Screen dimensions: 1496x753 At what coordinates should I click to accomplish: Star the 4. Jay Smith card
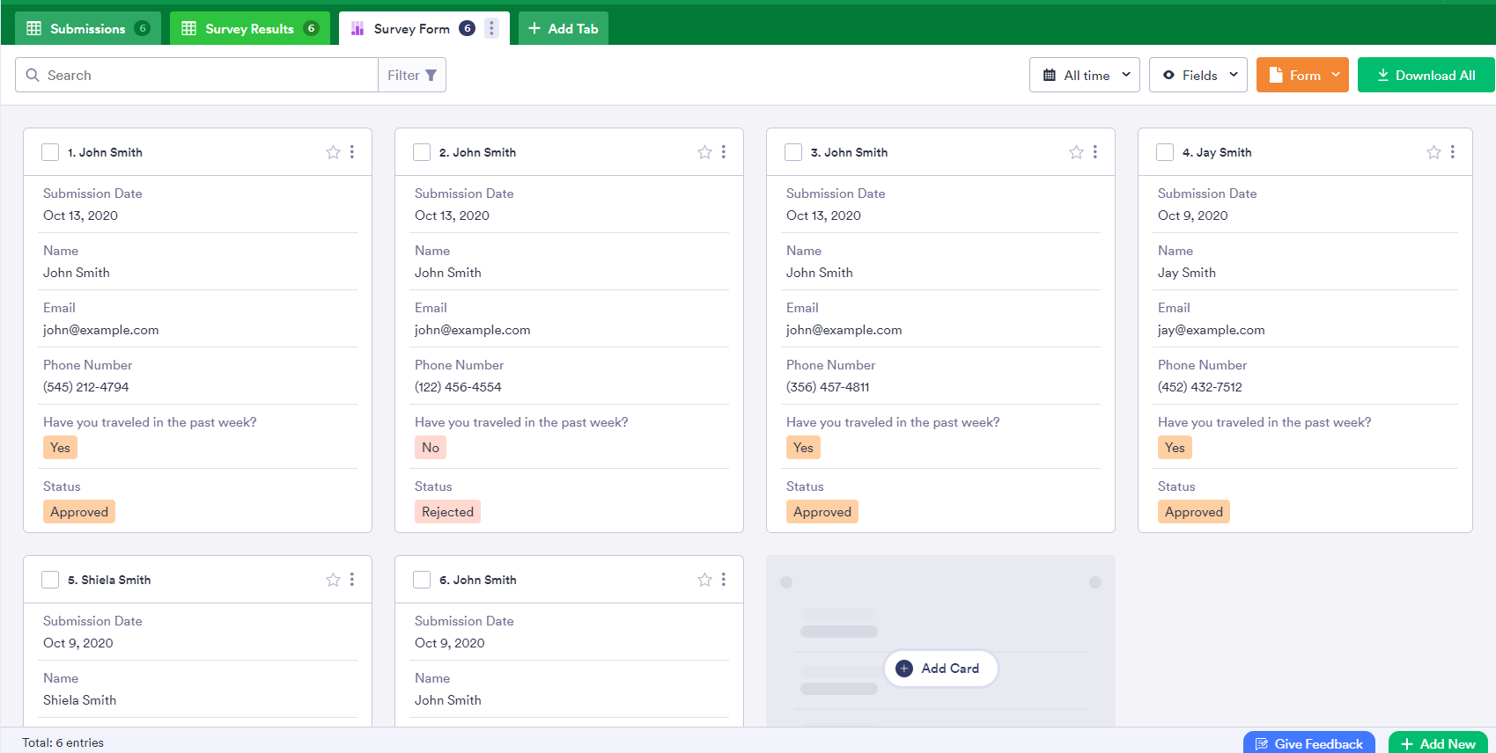point(1433,152)
